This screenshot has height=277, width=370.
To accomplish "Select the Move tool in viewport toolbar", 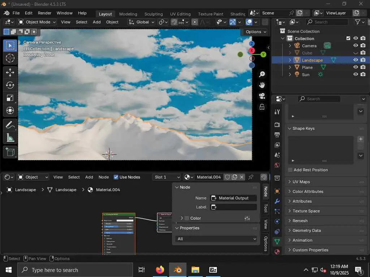I will [10, 72].
